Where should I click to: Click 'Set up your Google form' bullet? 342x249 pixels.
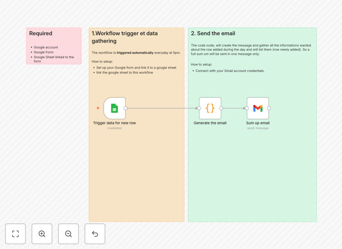coord(136,68)
